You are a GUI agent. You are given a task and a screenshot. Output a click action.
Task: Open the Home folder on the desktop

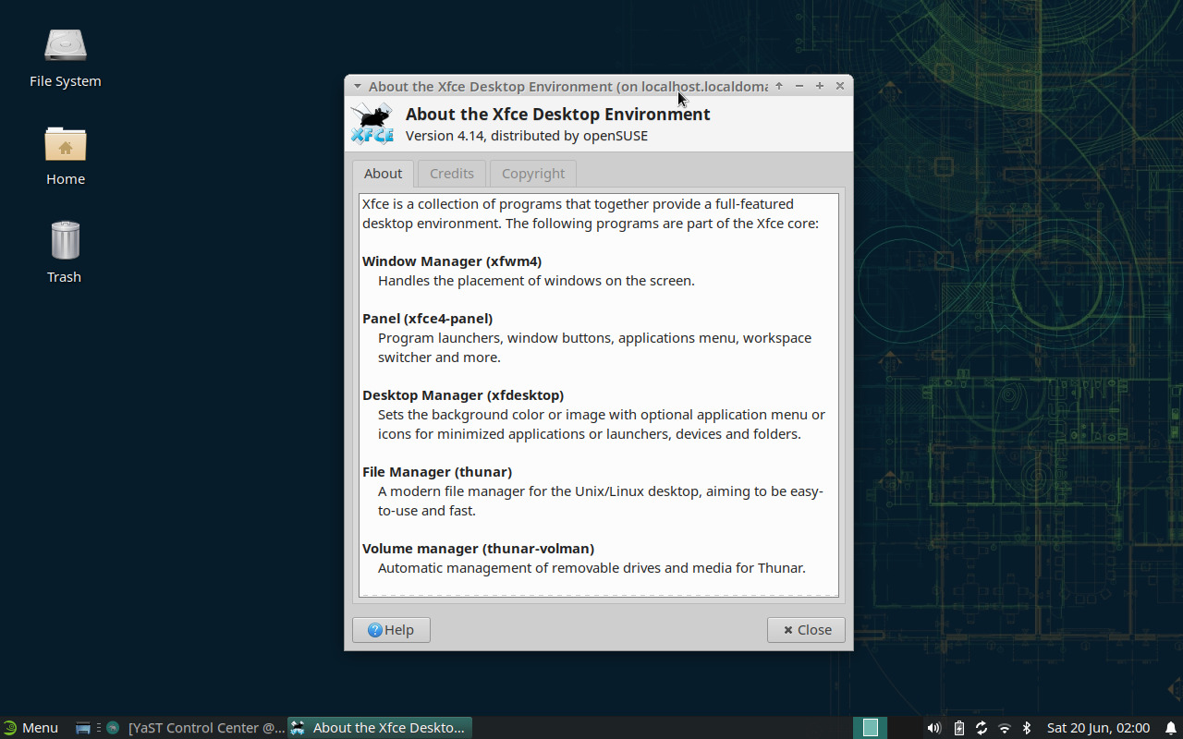(65, 144)
